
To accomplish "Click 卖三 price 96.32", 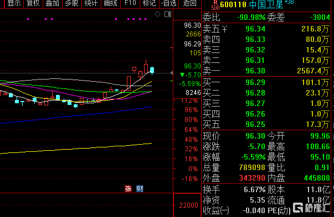I will coord(255,50).
